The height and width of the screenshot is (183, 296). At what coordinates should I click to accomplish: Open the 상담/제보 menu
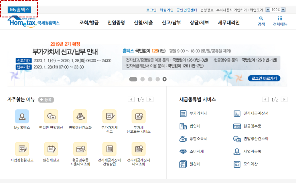point(199,23)
